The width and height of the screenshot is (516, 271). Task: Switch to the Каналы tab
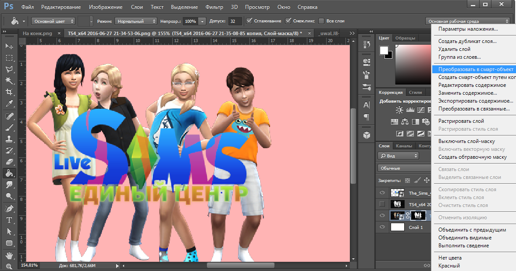coord(404,146)
